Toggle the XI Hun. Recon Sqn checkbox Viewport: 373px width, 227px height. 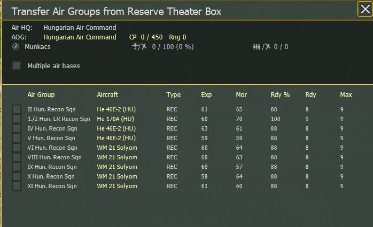click(x=17, y=186)
